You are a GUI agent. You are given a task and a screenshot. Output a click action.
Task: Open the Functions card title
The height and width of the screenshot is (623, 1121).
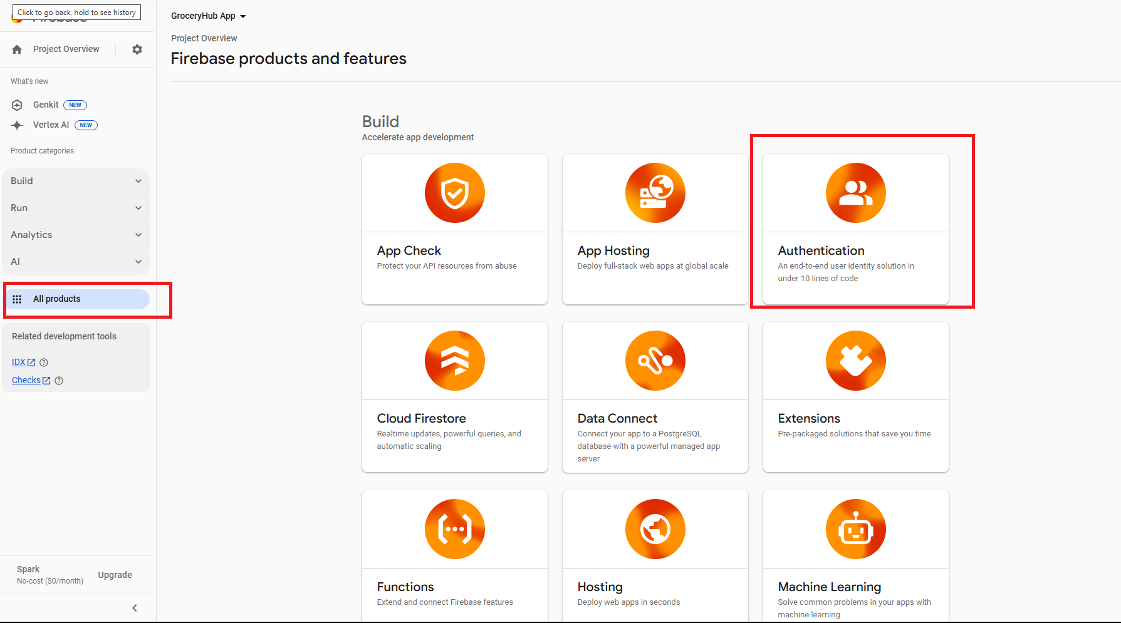coord(405,587)
